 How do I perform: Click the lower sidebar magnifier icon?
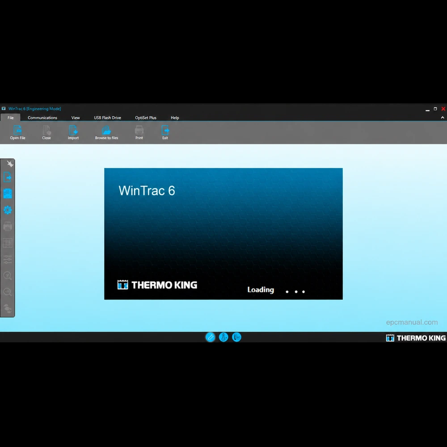[8, 292]
